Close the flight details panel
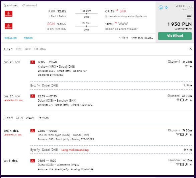196x178 pixels. coord(191,49)
